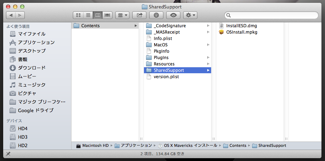Expand the Contents folder arrow

[136, 26]
